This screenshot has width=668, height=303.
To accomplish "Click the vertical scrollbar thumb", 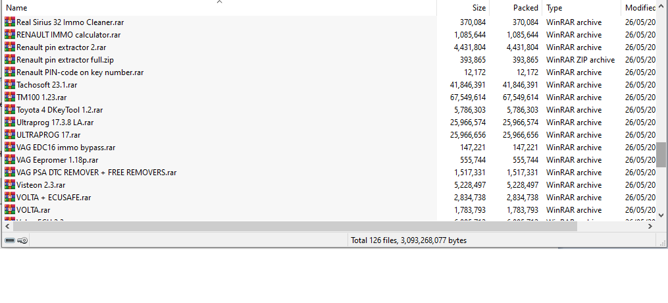I will tap(661, 155).
